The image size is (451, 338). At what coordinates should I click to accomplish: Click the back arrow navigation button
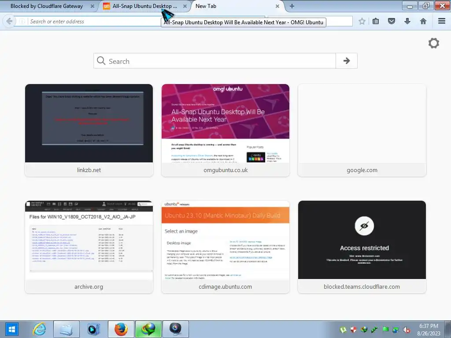tap(9, 21)
